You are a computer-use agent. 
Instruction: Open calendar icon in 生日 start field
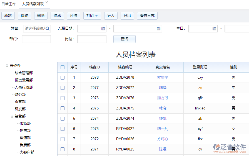214,29
